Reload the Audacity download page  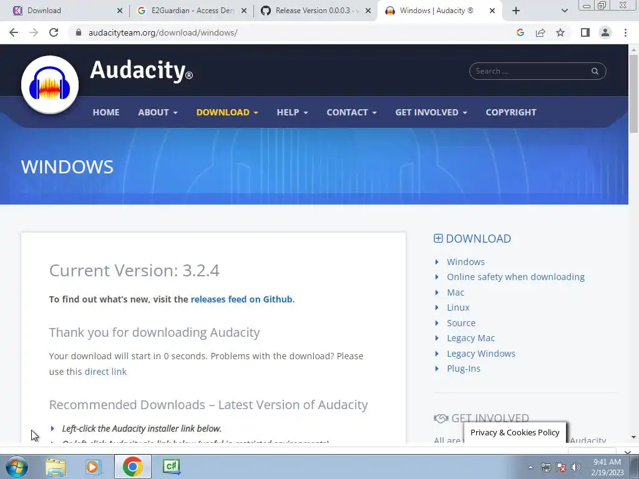pos(54,32)
